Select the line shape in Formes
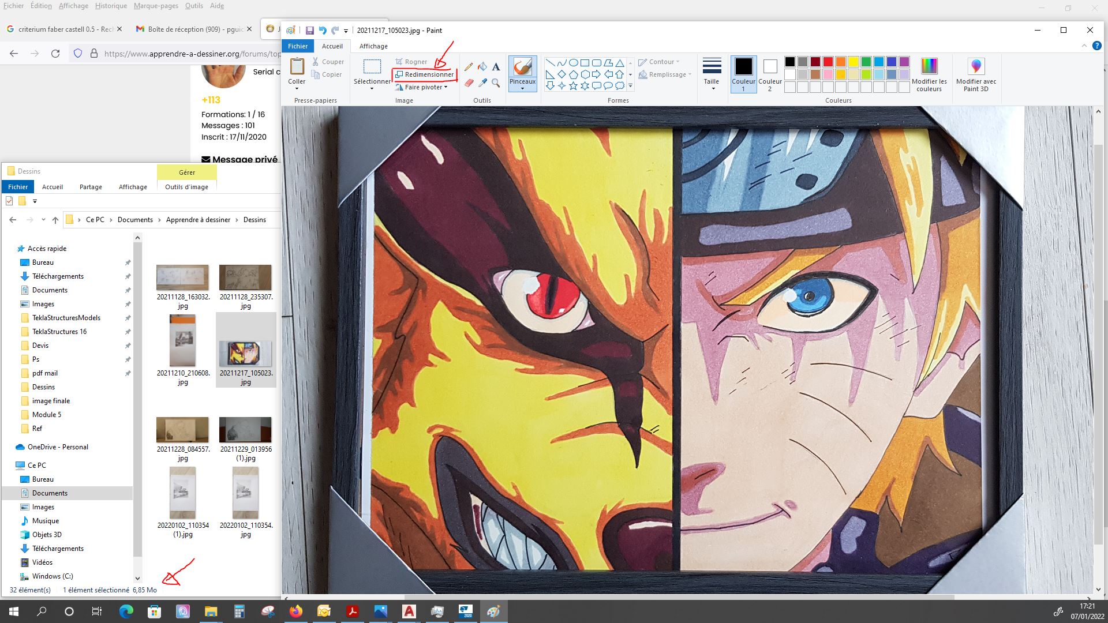 coord(550,63)
